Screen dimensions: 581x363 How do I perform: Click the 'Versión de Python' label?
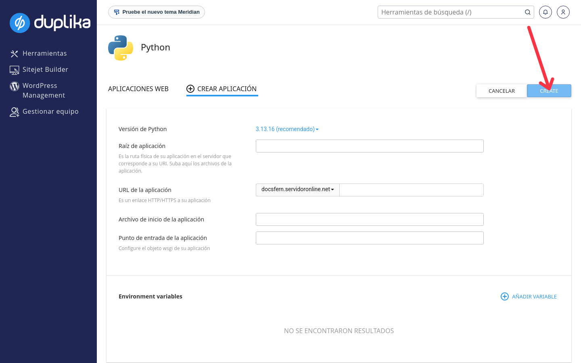tap(142, 129)
